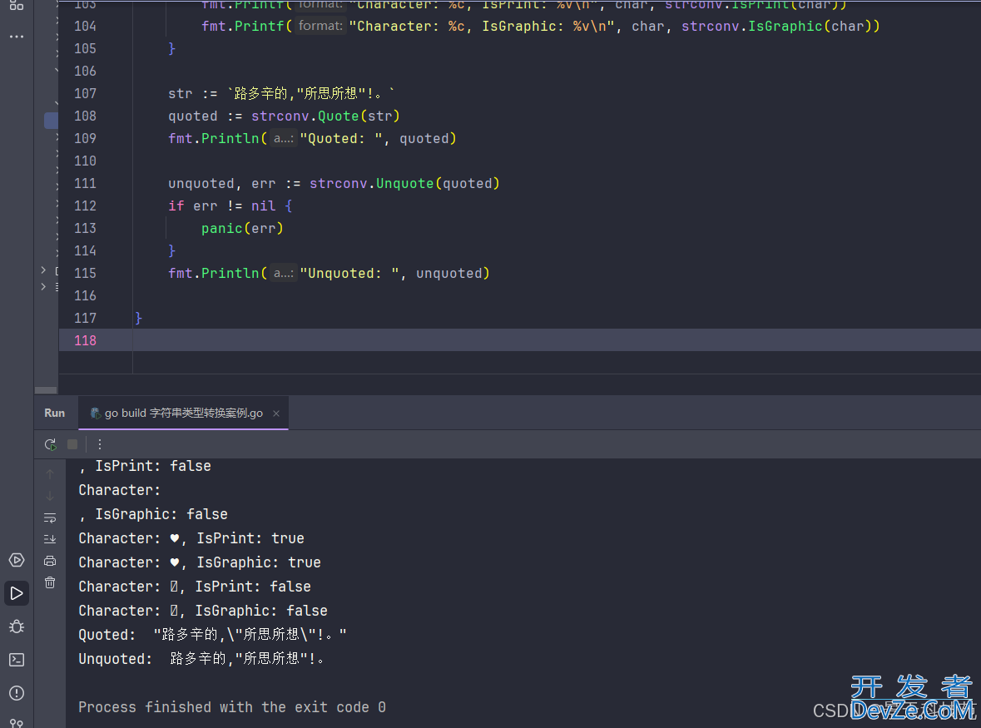Click the 'a...:' hint on line 109
981x728 pixels.
(x=284, y=138)
